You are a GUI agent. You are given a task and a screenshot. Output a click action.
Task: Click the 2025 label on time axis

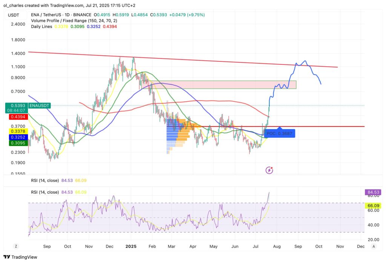pos(130,246)
